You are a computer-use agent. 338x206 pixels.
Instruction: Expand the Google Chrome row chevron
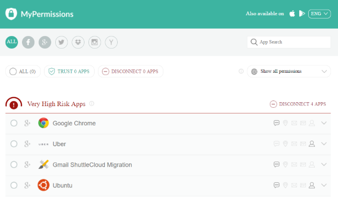324,123
